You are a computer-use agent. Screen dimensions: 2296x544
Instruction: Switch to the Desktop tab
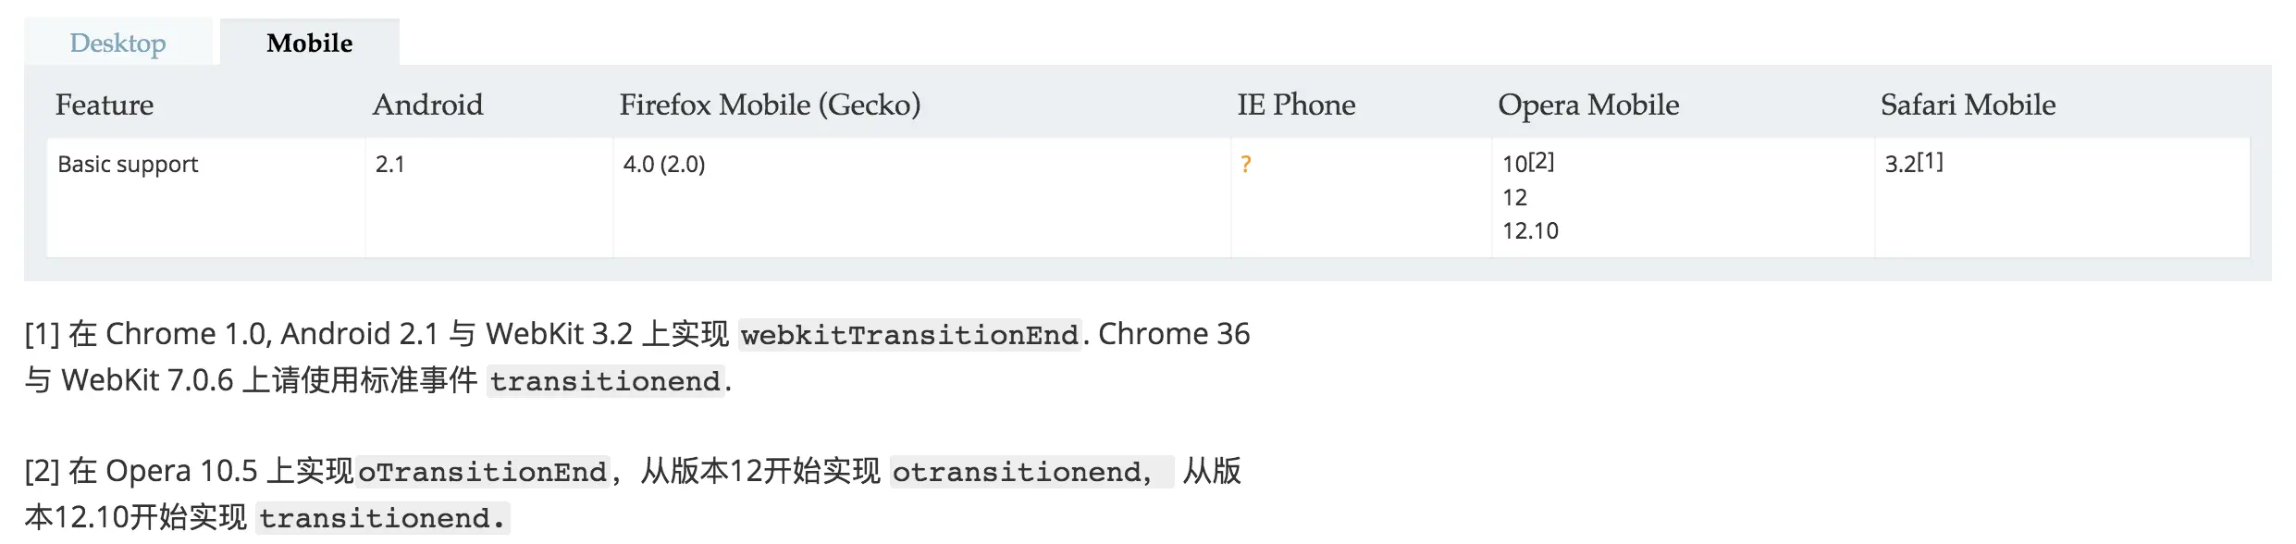click(x=117, y=43)
